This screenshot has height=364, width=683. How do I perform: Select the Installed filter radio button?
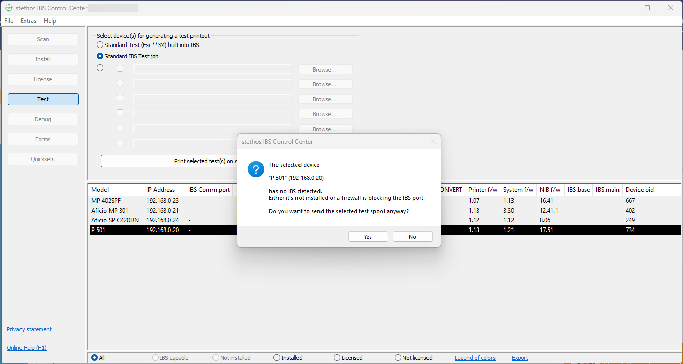[277, 358]
